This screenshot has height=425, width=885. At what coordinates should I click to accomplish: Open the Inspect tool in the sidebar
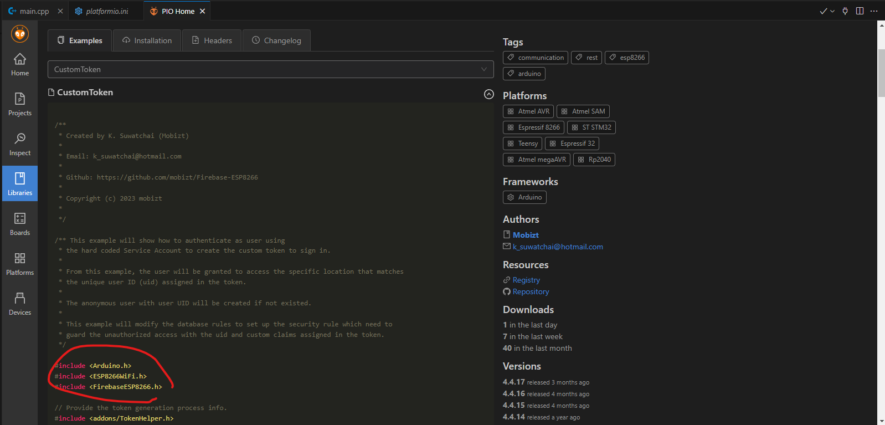20,145
